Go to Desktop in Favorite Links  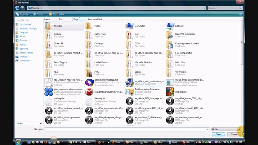(x=23, y=56)
